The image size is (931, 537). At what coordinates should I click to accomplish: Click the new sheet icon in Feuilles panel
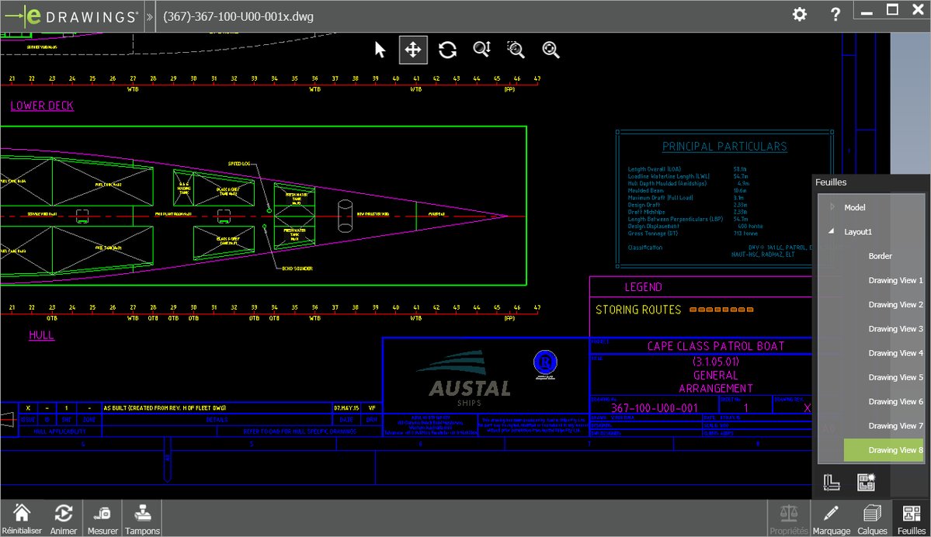pos(867,482)
